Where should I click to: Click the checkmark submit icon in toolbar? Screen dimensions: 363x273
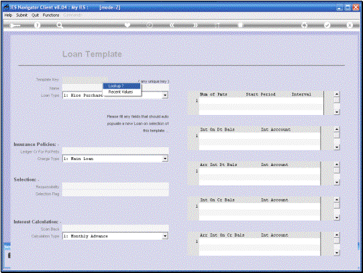coord(327,26)
